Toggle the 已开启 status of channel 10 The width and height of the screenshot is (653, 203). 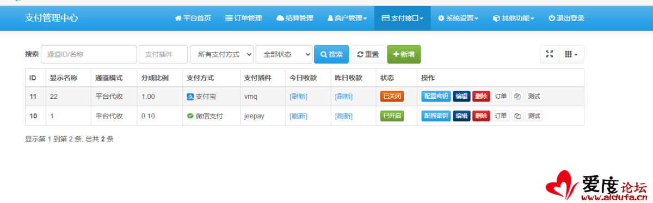[x=392, y=116]
